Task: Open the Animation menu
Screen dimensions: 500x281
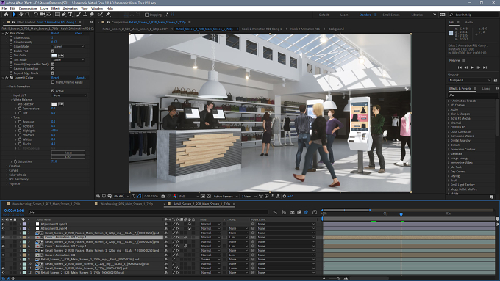Action: coord(70,9)
